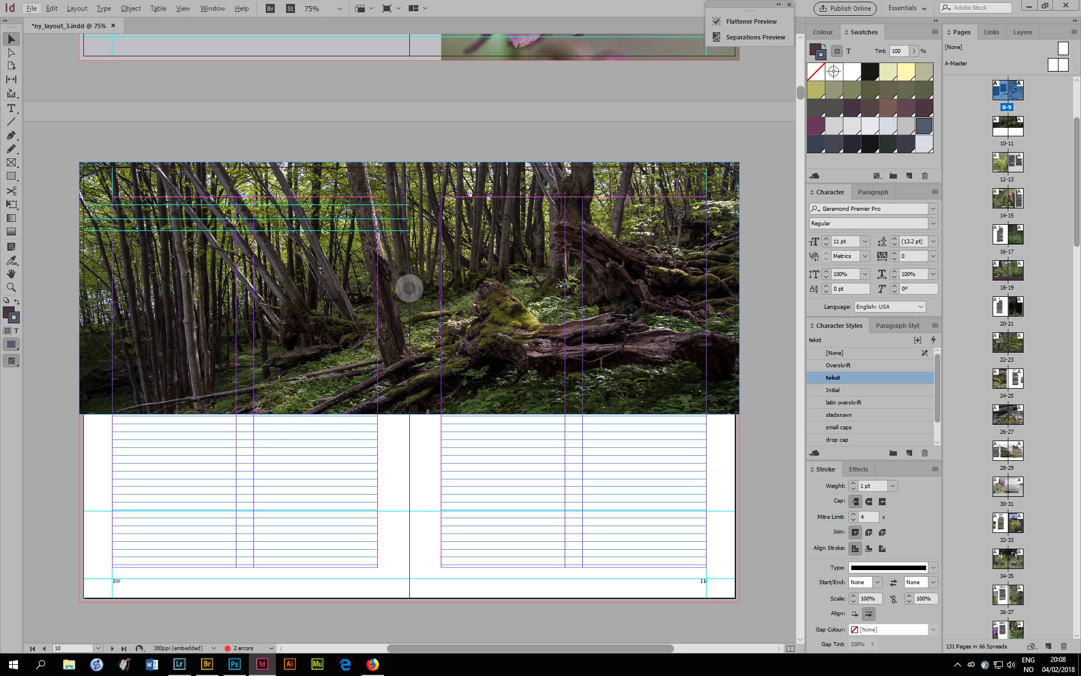The height and width of the screenshot is (676, 1081).
Task: Open the font family dropdown
Action: [933, 209]
